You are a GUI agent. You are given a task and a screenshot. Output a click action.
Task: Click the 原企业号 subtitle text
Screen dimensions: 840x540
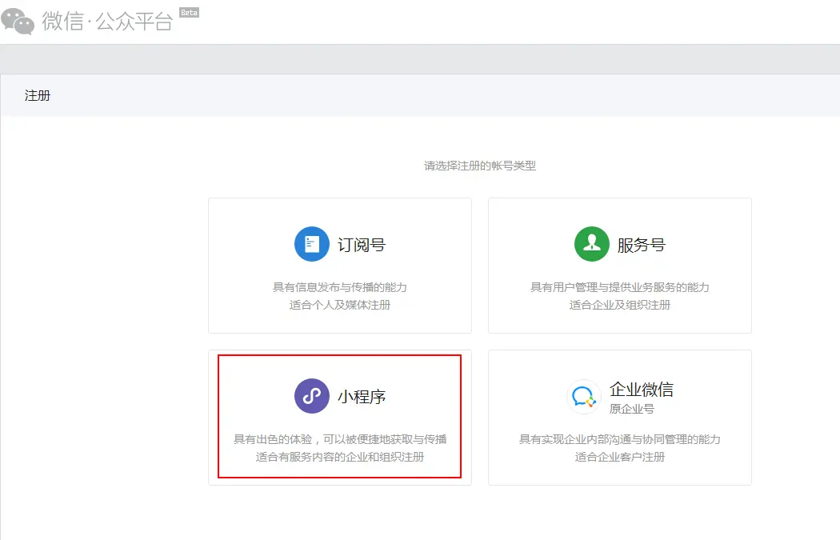[632, 409]
